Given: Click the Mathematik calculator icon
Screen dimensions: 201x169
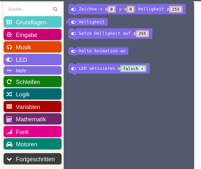Looking at the screenshot, I should click(x=9, y=119).
